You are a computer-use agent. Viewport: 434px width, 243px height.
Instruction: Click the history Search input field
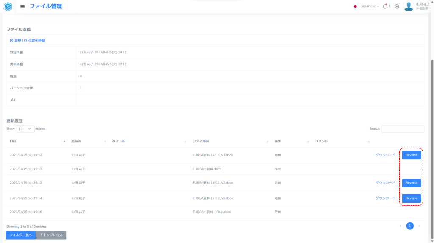point(402,129)
